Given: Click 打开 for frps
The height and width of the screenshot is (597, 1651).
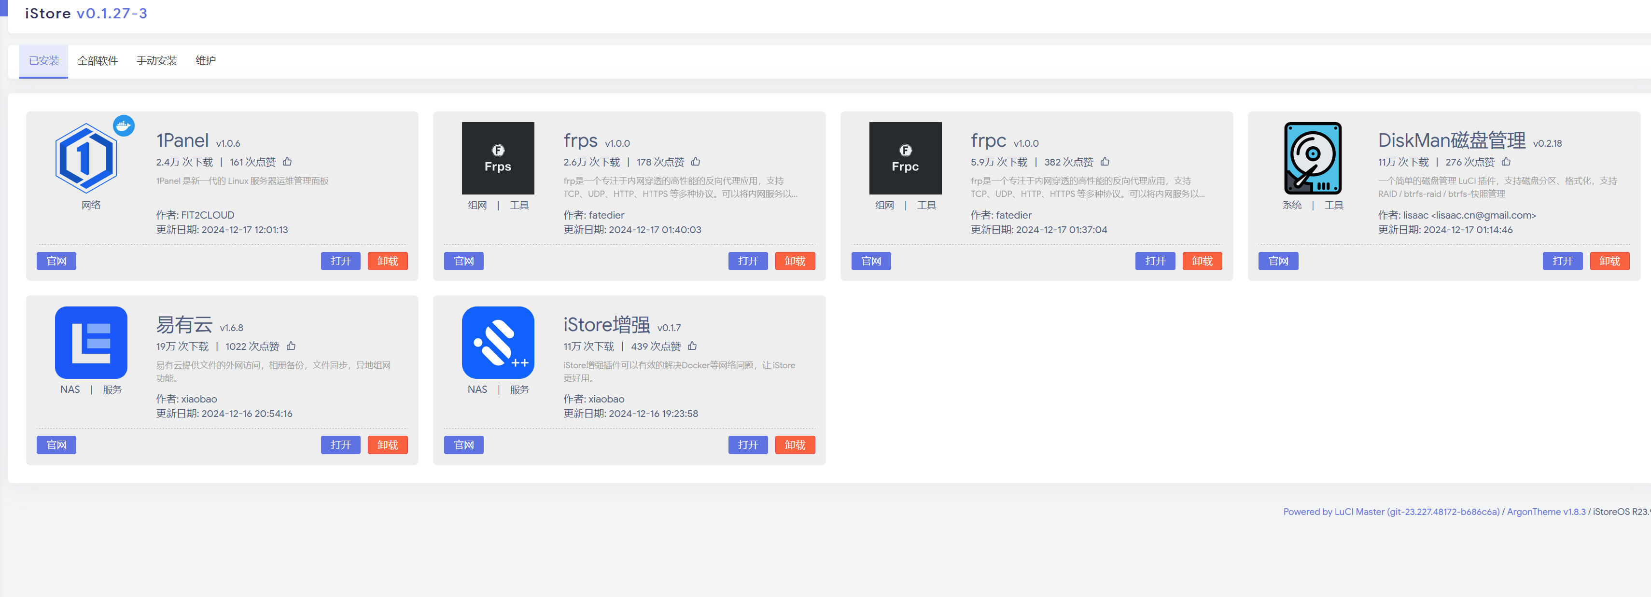Looking at the screenshot, I should [748, 261].
